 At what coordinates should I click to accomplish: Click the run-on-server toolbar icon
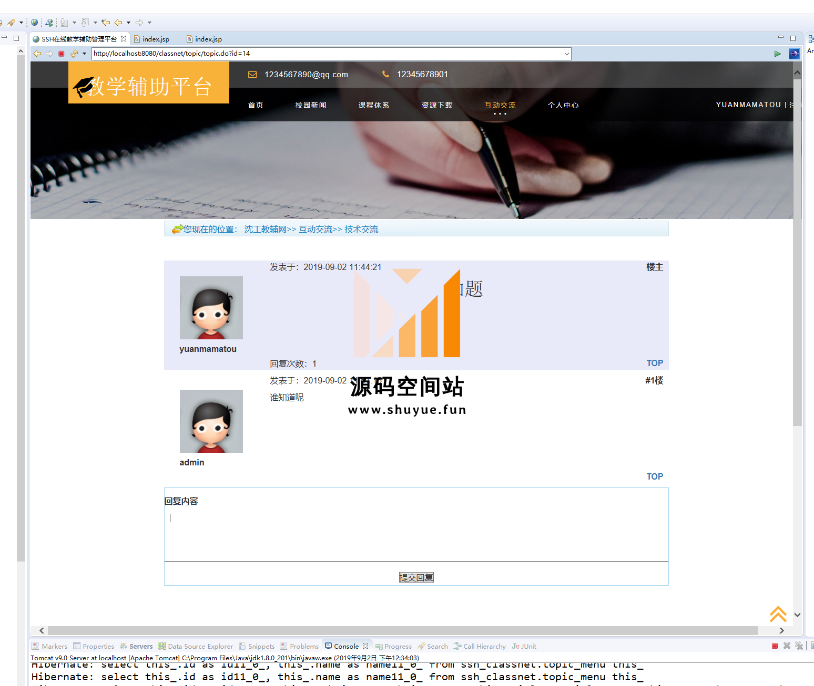[x=49, y=23]
